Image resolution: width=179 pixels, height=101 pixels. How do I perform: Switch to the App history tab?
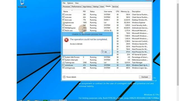coord(87,7)
